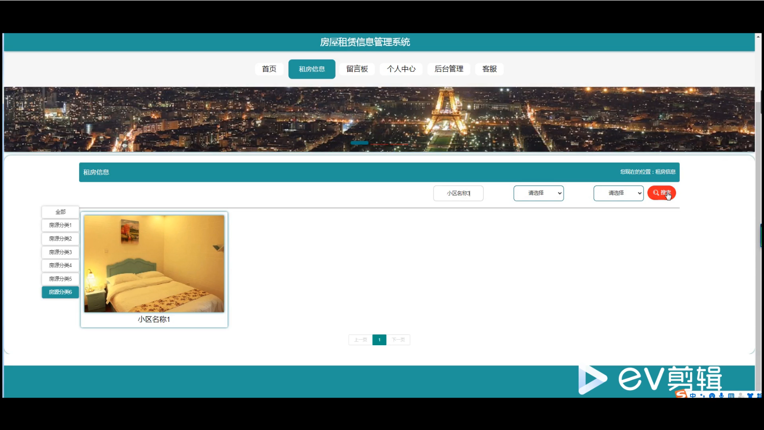Click the 房屋租赁信息管理系统 site title
Viewport: 764px width, 430px height.
point(365,42)
